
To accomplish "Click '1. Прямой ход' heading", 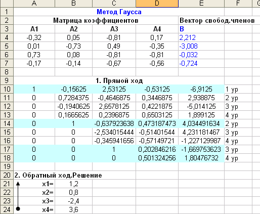I will pos(119,81).
